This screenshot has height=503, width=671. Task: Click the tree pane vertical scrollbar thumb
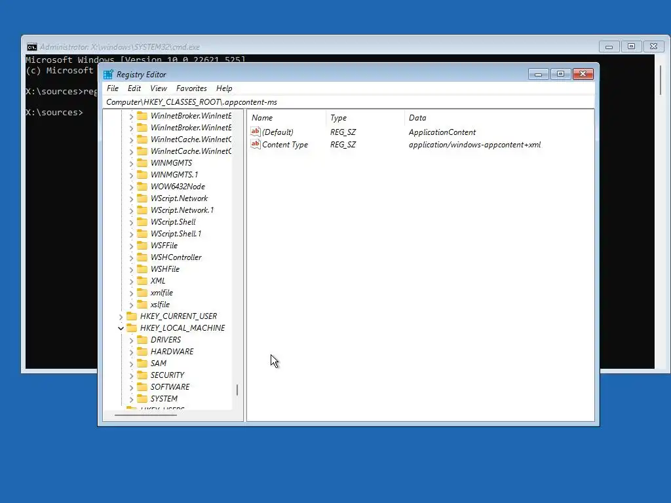coord(237,390)
